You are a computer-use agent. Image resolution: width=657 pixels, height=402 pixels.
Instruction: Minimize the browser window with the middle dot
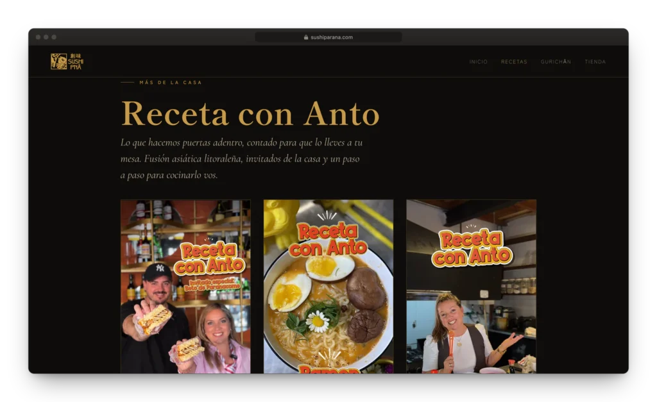coord(46,37)
